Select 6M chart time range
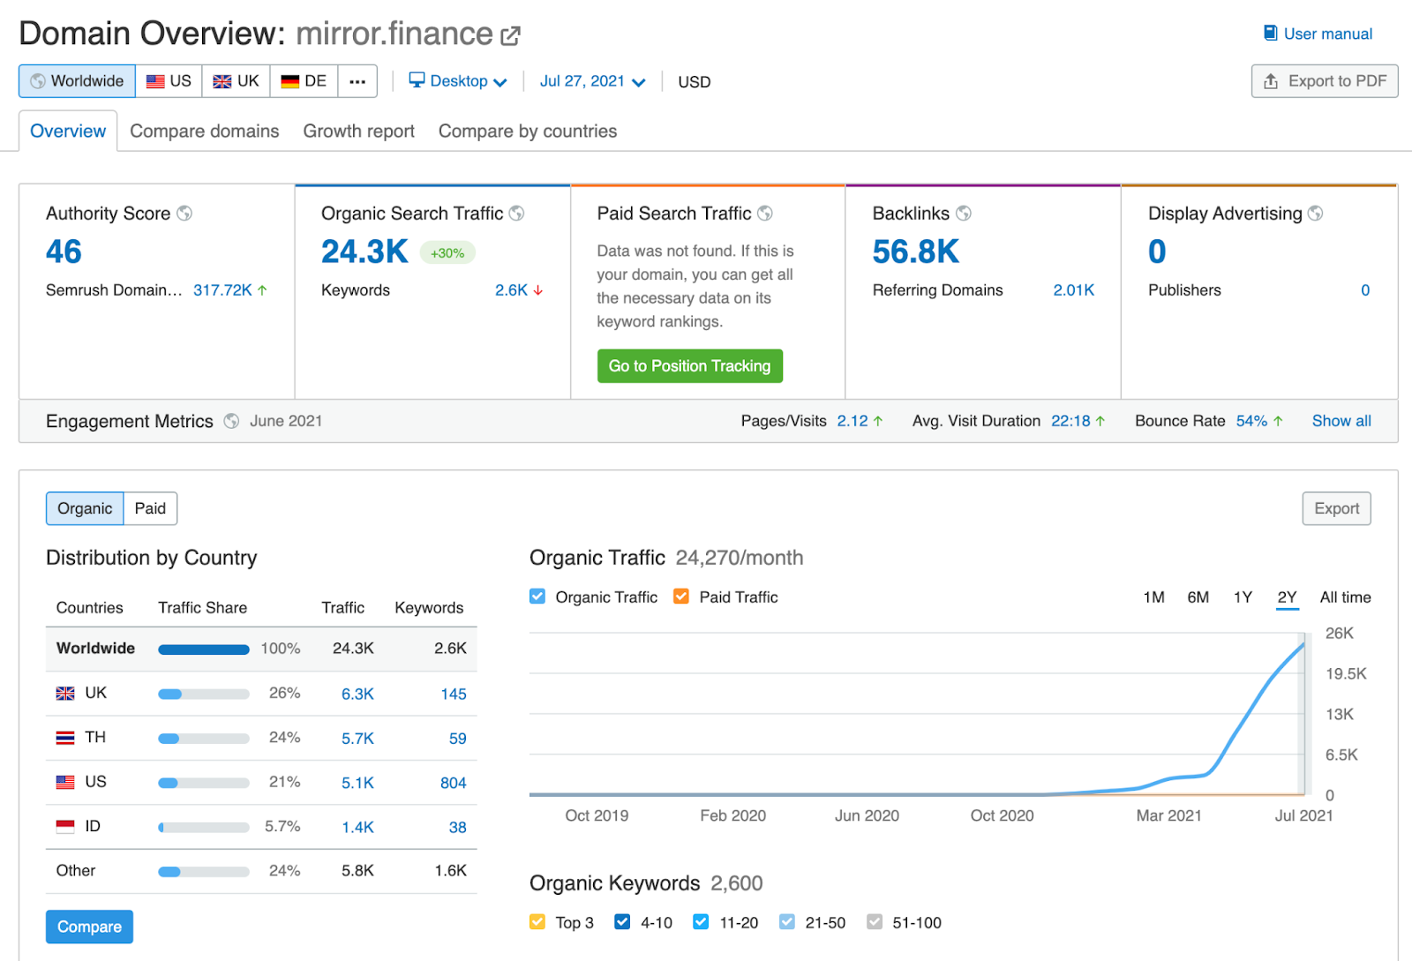 coord(1198,597)
